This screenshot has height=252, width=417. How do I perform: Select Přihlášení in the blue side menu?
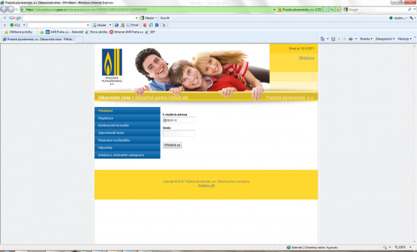(127, 111)
